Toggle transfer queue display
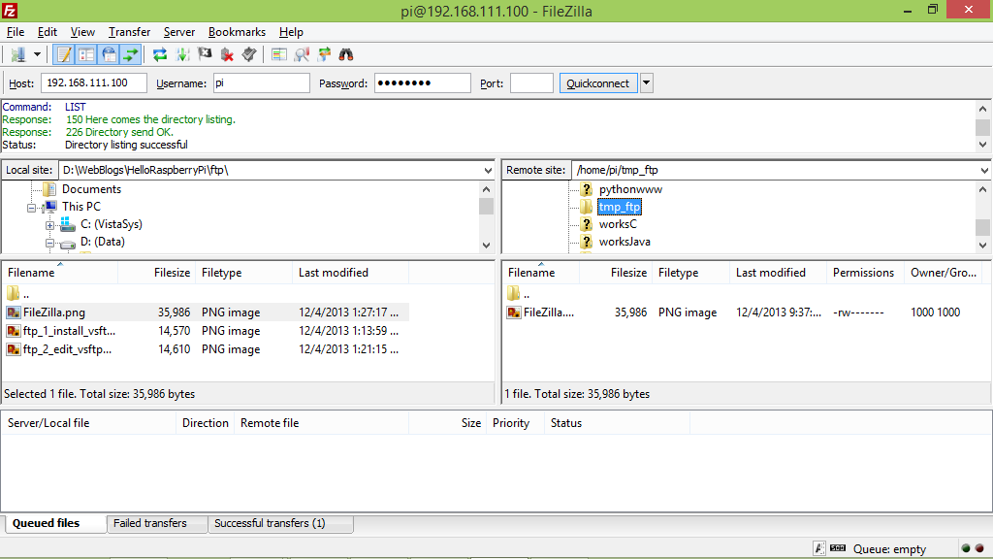Screen dimensions: 993x559 tap(131, 54)
